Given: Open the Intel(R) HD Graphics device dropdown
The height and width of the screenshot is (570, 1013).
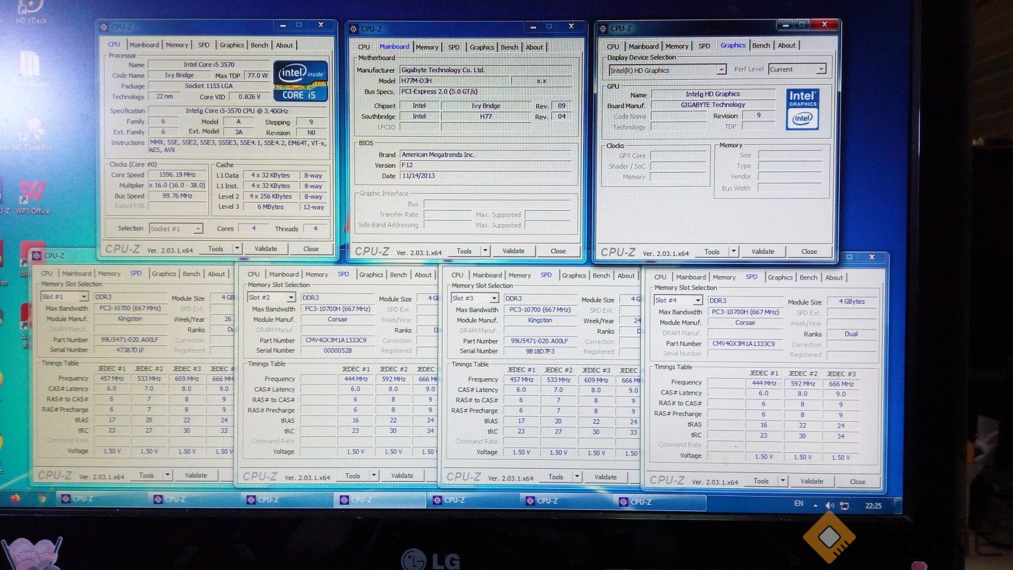Looking at the screenshot, I should click(x=721, y=70).
